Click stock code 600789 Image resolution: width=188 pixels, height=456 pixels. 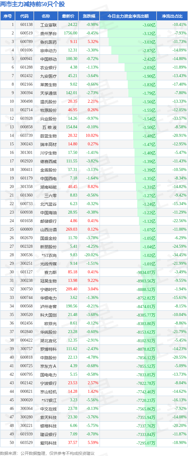coord(27,42)
